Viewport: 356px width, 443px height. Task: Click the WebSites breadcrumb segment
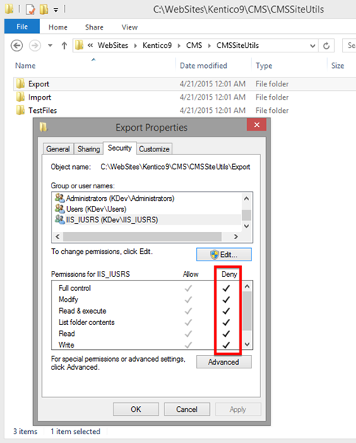pos(113,46)
